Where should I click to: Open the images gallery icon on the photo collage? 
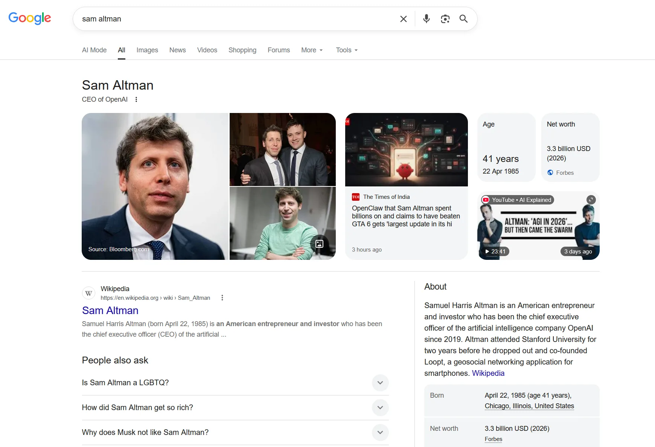[x=319, y=244]
